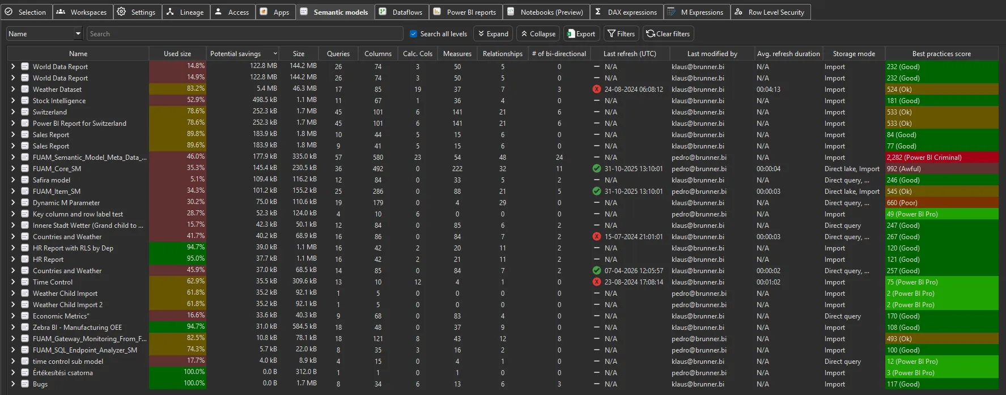Click Direct lake, Import cell for FUAM_Item_SM

coord(852,192)
